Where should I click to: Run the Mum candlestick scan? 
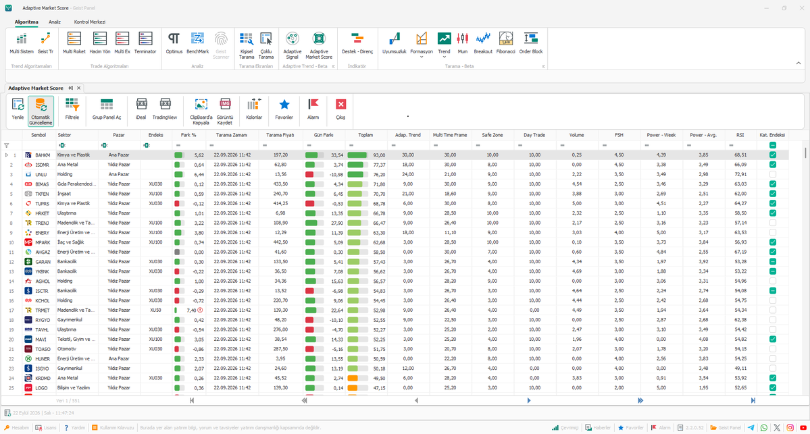(x=462, y=44)
